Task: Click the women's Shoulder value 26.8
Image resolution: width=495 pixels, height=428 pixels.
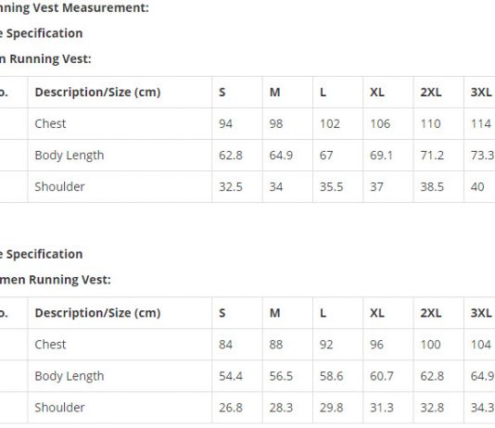Action: 231,408
